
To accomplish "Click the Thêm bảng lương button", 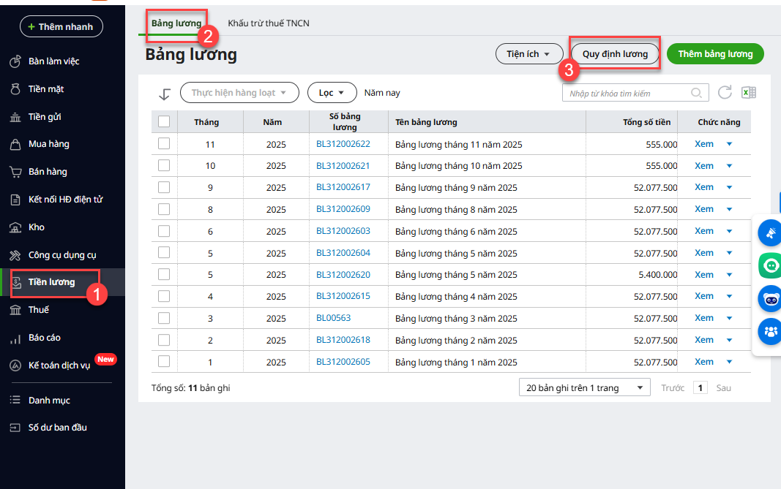I will [x=714, y=54].
